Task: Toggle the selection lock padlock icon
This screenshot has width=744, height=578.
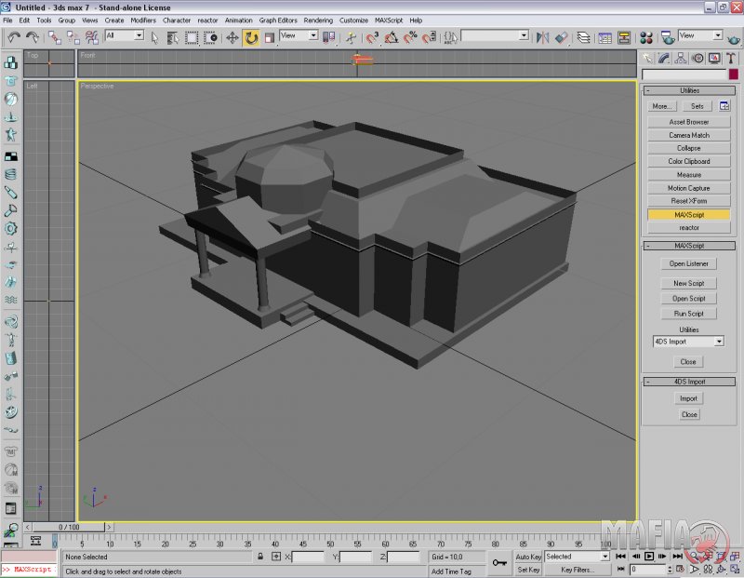Action: pos(260,557)
